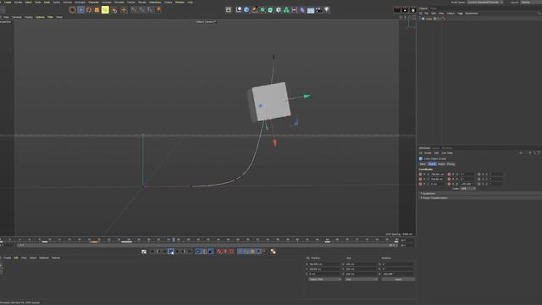Click the Play Forward button
The height and width of the screenshot is (305, 542).
[x=171, y=252]
